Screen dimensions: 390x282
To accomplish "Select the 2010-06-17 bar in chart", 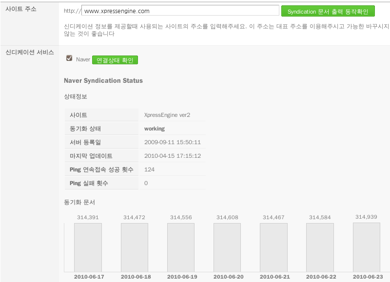I will pyautogui.click(x=88, y=247).
